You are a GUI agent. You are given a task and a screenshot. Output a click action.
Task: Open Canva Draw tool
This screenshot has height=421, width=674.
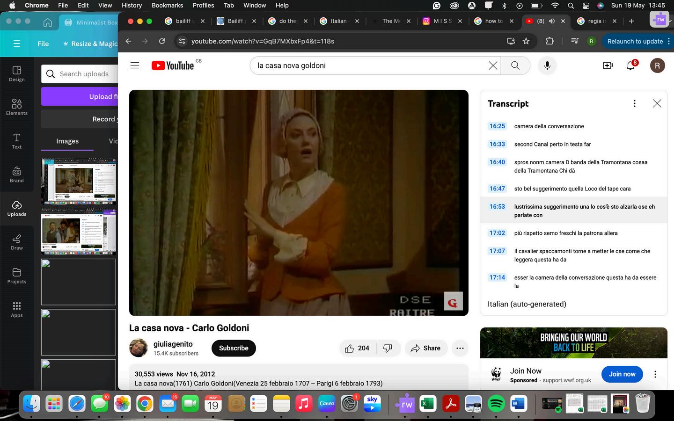coord(17,242)
